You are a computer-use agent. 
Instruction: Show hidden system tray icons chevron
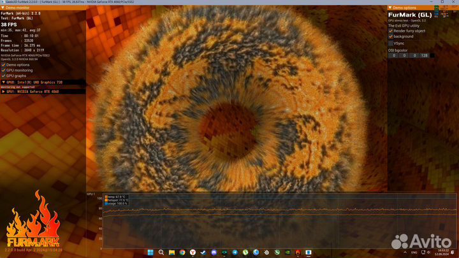(405, 252)
